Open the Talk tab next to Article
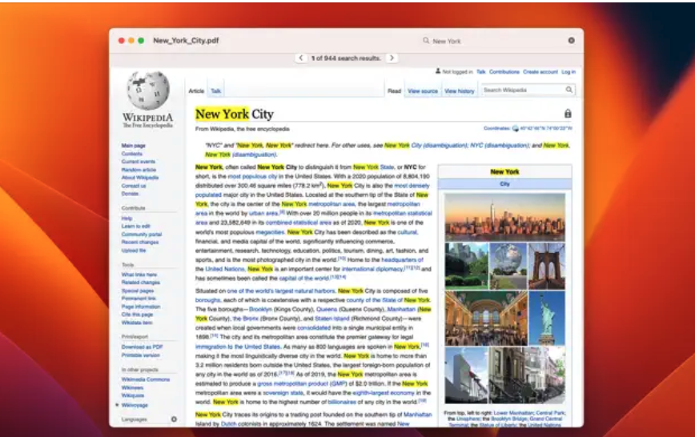This screenshot has height=437, width=695. (216, 91)
